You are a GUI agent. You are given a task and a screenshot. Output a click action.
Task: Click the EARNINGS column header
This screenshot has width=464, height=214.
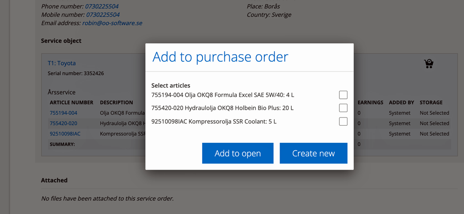(370, 102)
